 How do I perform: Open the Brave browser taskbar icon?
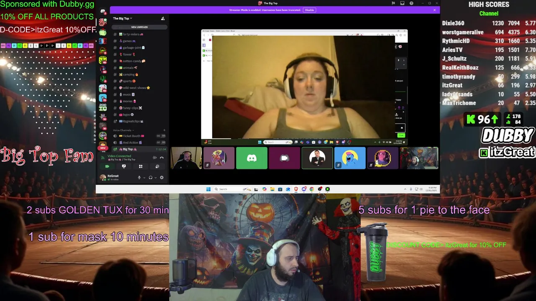(x=296, y=189)
